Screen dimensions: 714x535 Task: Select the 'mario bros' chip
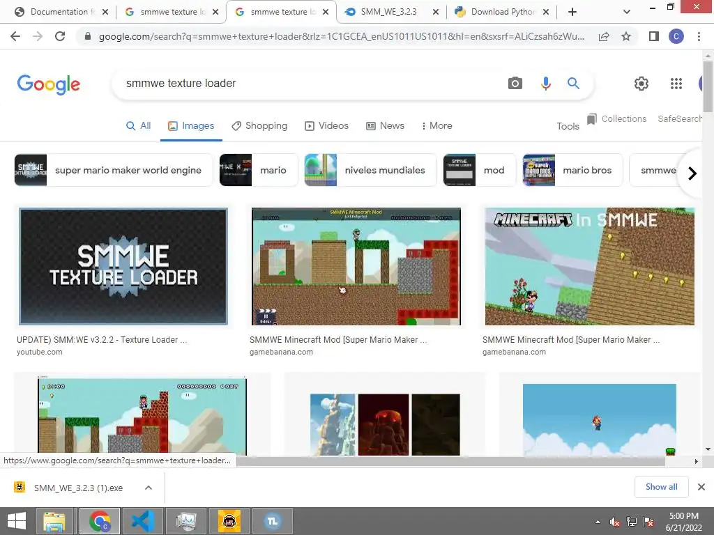(x=572, y=170)
